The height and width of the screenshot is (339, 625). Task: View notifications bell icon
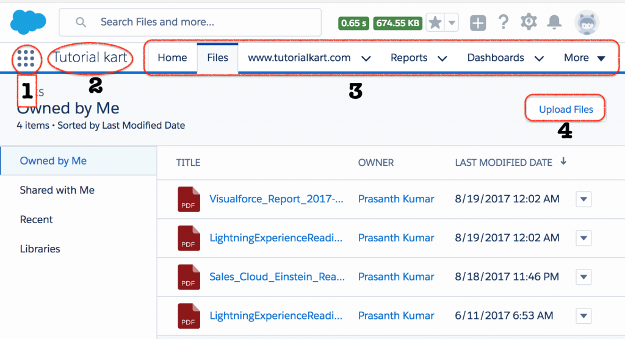pyautogui.click(x=554, y=23)
